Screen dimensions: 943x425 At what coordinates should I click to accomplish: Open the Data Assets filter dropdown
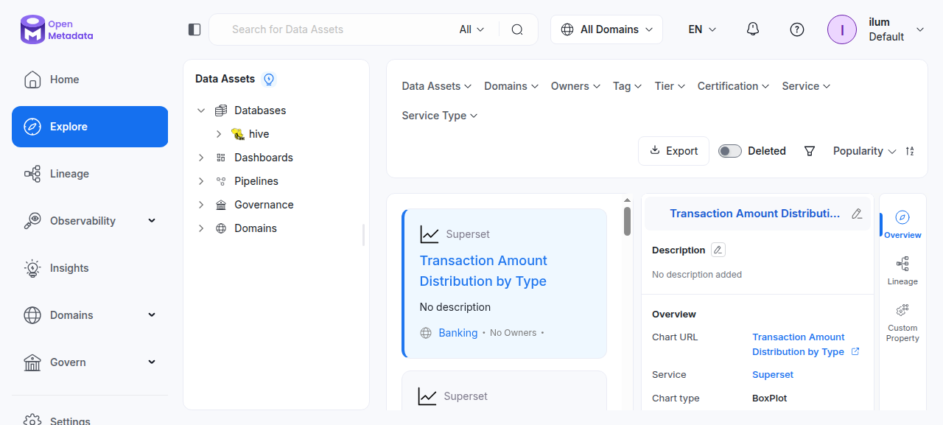click(436, 86)
